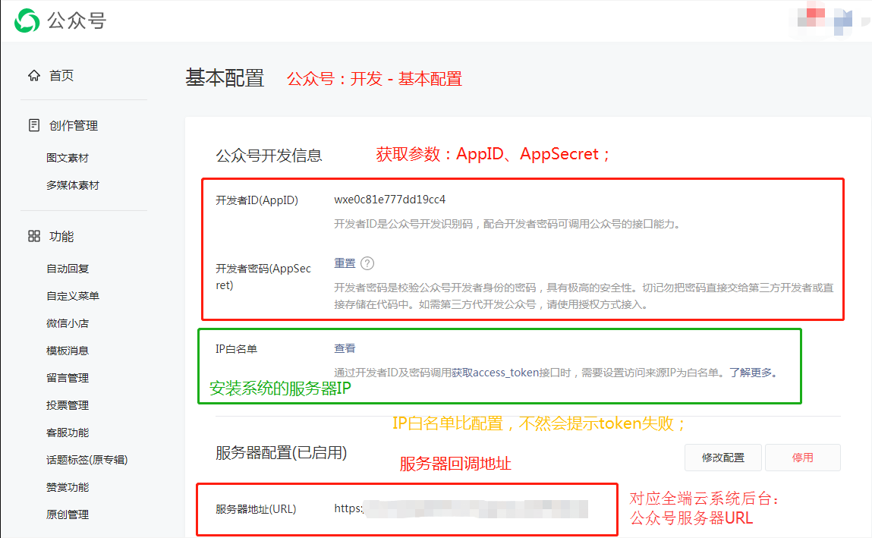The width and height of the screenshot is (872, 538).
Task: Select 多媒体素材 in sidebar
Action: coord(73,185)
